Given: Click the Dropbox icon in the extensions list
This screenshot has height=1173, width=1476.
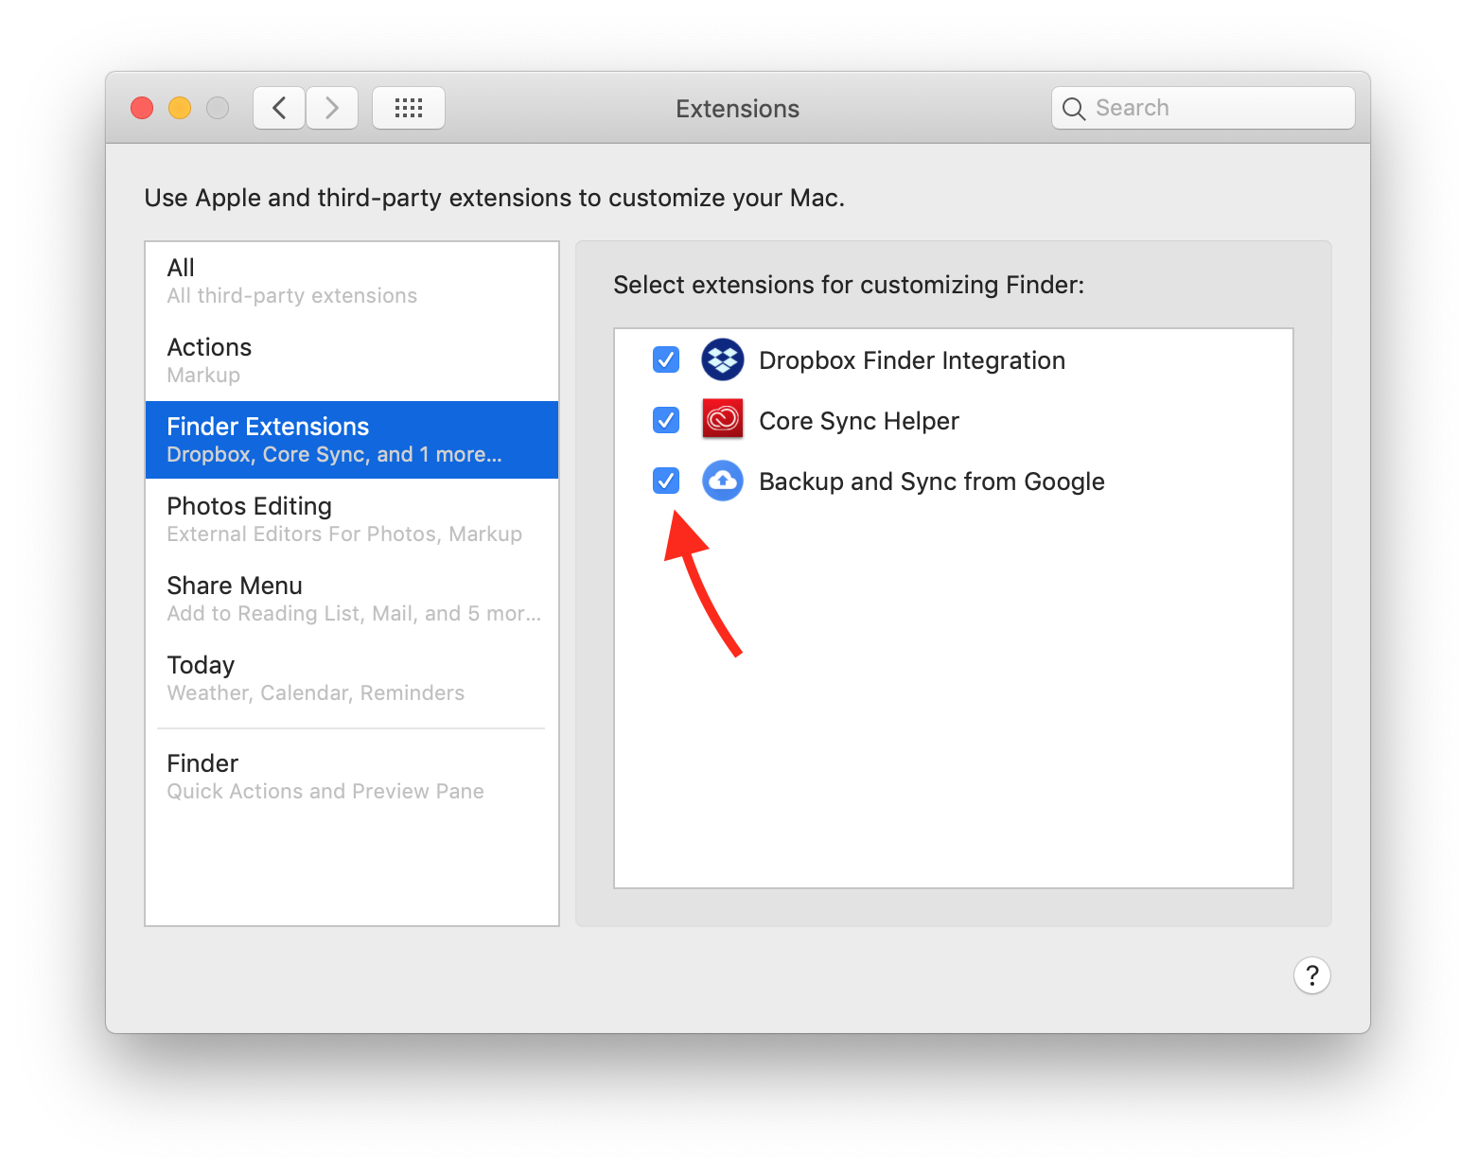Looking at the screenshot, I should pyautogui.click(x=723, y=359).
